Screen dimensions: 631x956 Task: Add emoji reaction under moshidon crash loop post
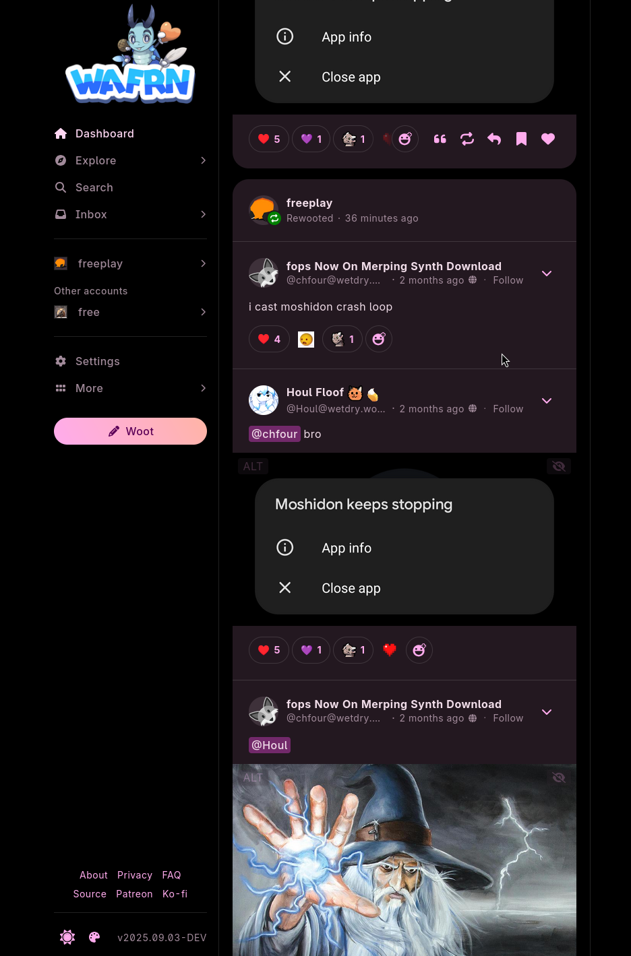379,339
